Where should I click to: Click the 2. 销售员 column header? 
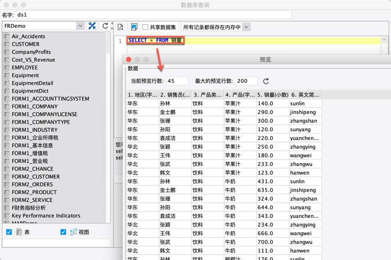point(175,94)
